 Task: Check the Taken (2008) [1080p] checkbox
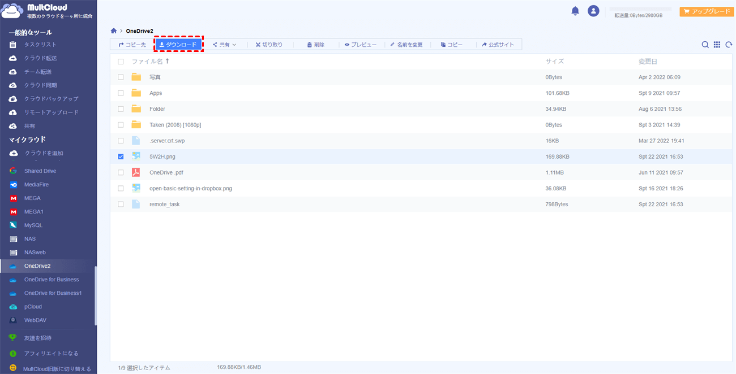click(121, 125)
